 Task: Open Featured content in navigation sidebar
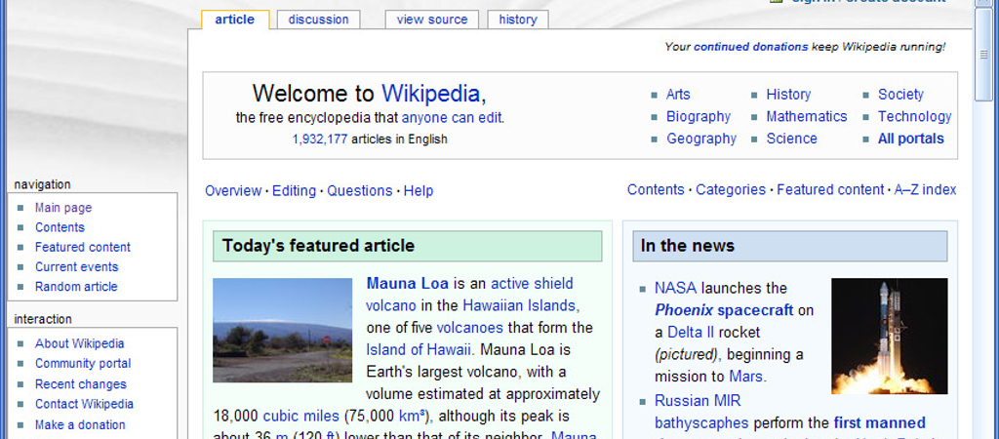point(83,247)
